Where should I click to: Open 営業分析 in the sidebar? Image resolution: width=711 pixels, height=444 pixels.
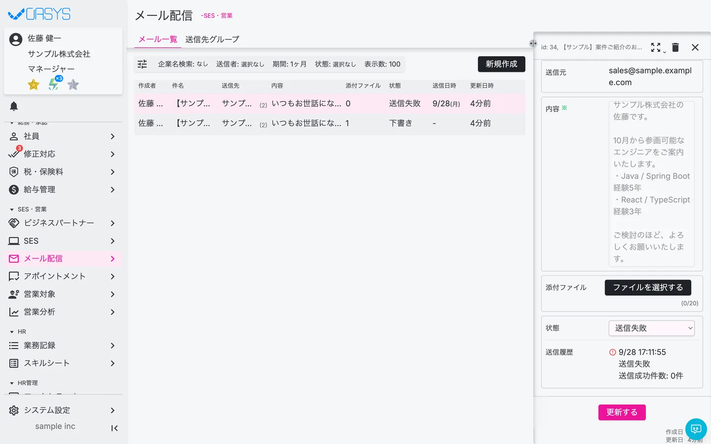tap(63, 312)
